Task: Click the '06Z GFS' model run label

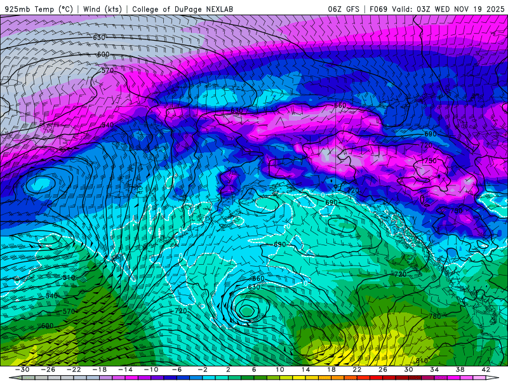Action: click(344, 10)
